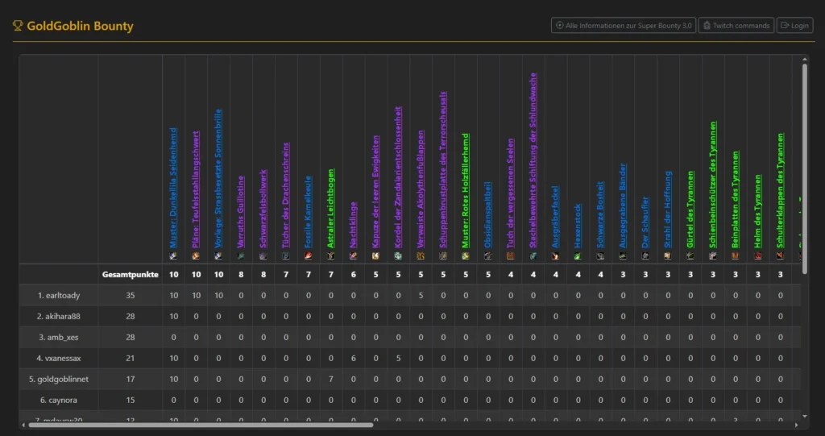Open the Vorlage: Strassbesetzte Sonnenbrille link

tap(218, 178)
